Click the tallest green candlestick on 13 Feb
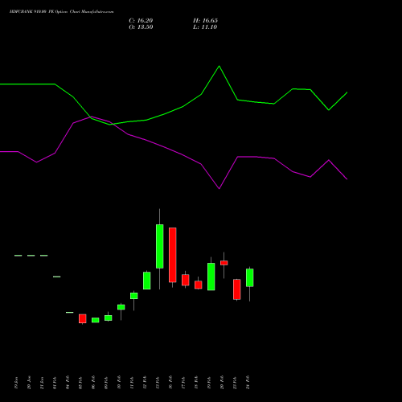The height and width of the screenshot is (402, 402). point(160,246)
